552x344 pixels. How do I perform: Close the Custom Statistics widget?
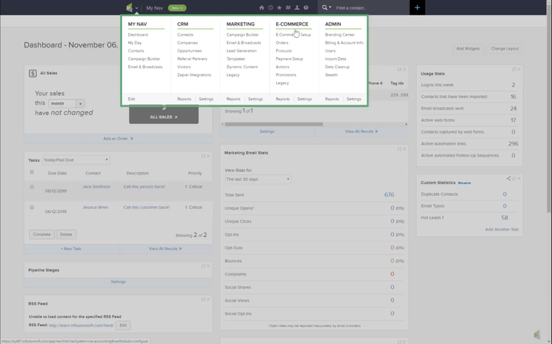519,179
